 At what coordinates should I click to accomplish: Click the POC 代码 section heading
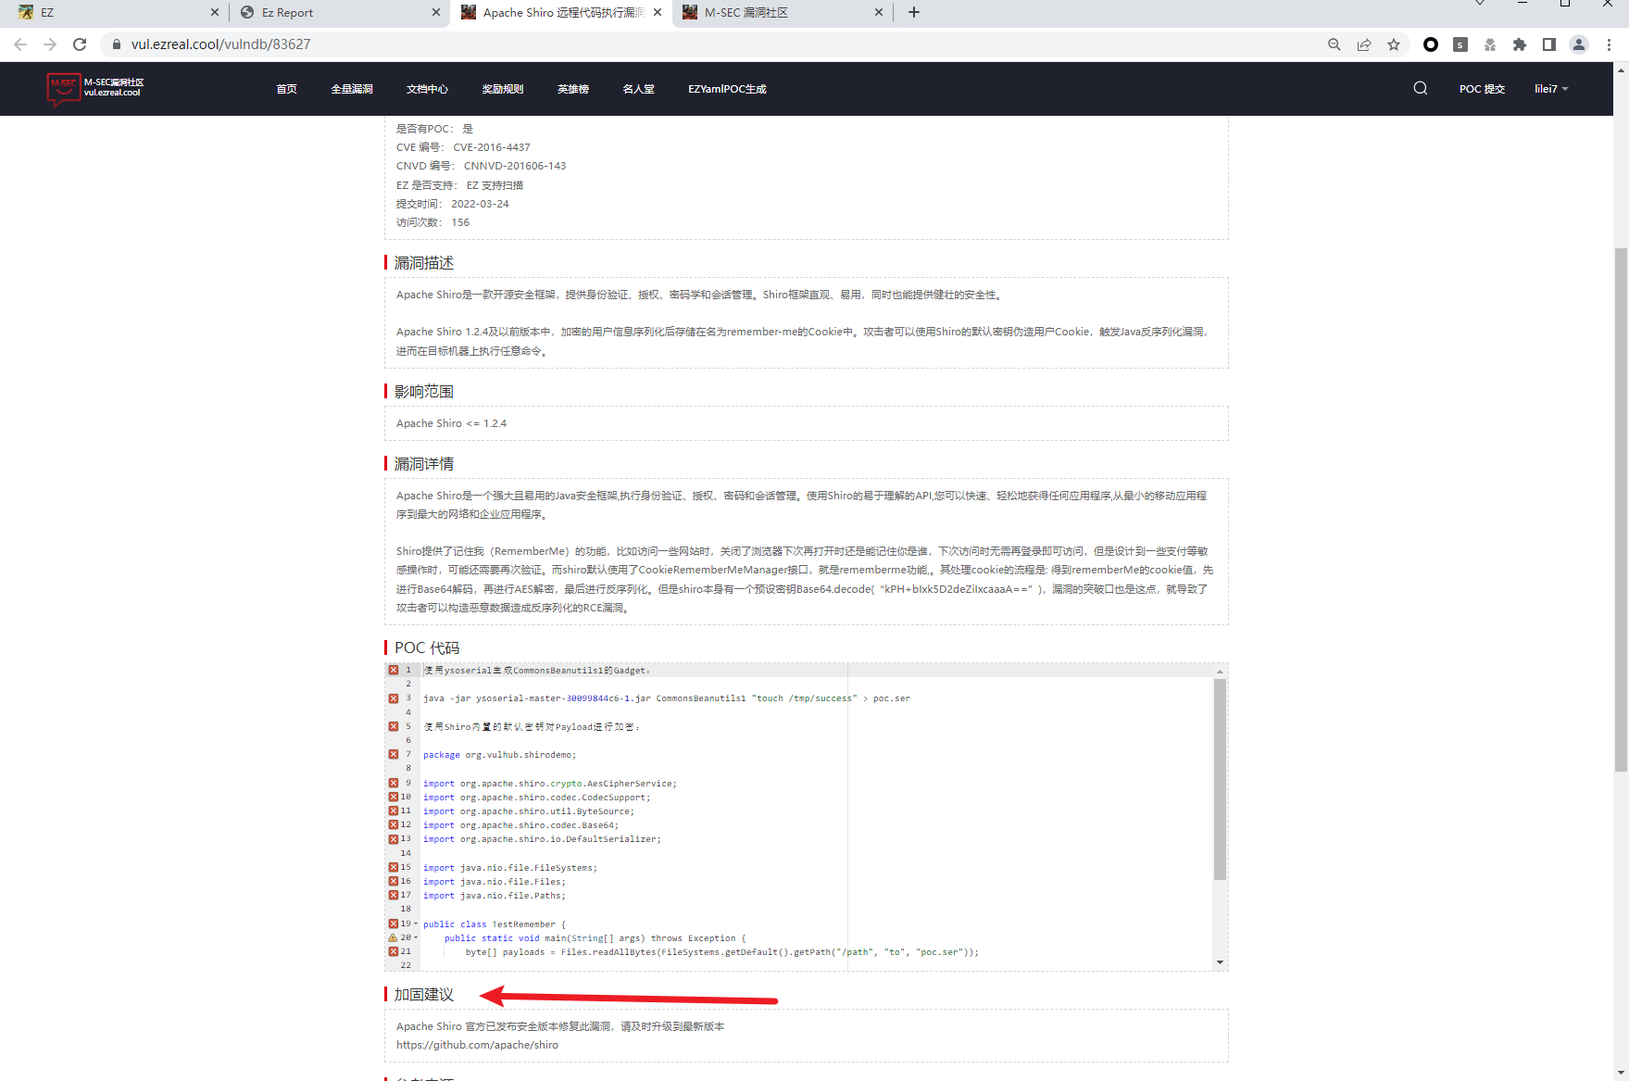tap(427, 647)
